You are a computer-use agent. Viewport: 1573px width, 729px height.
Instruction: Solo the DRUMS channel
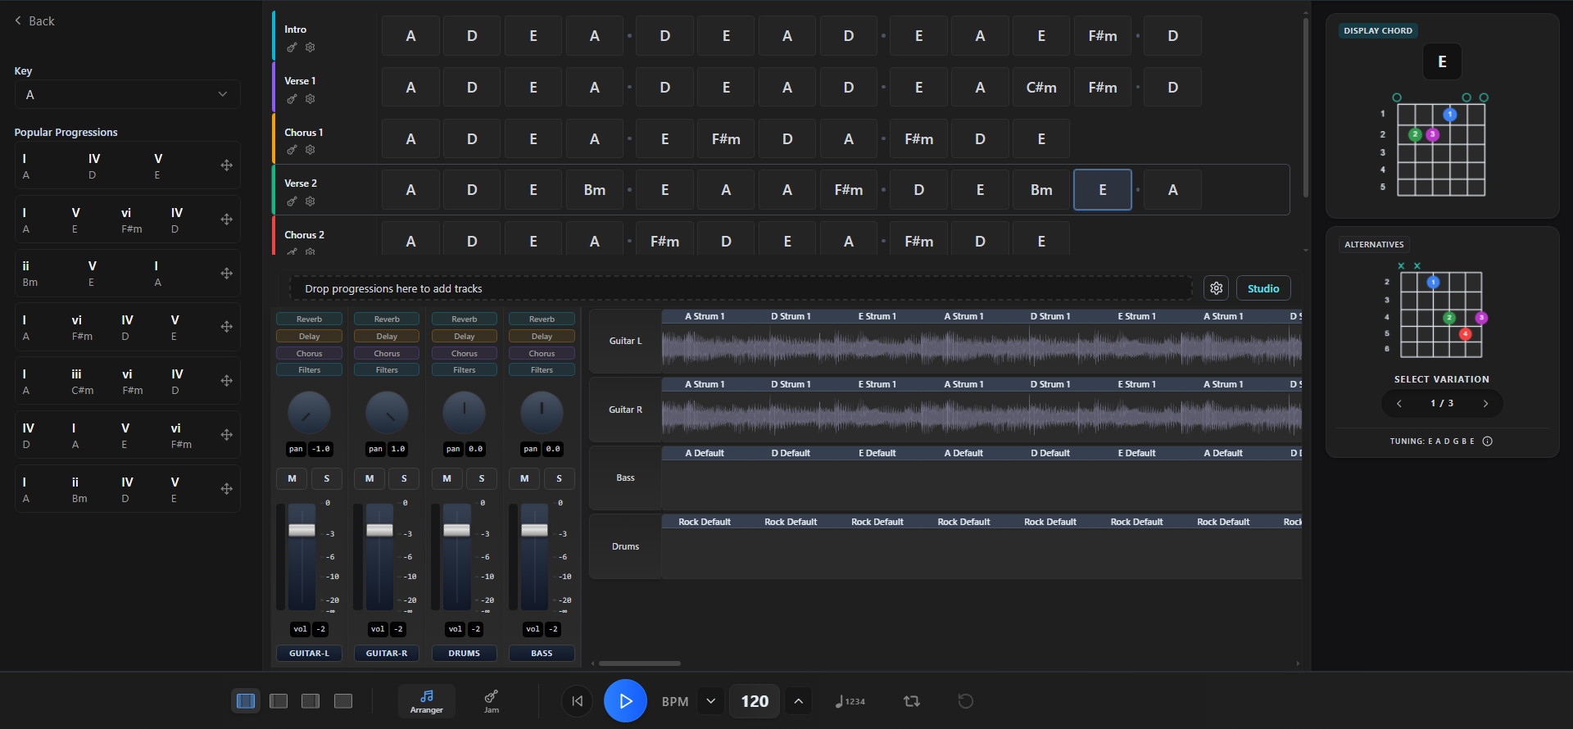[482, 478]
